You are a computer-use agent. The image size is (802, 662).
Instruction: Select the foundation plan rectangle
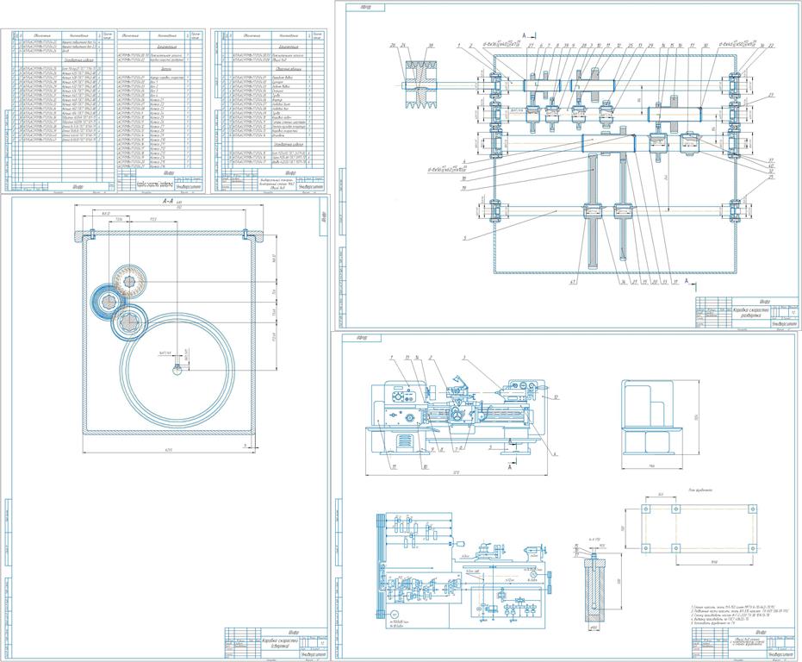click(x=699, y=528)
